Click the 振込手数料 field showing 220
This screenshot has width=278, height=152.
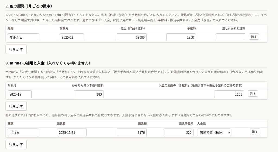point(179,132)
